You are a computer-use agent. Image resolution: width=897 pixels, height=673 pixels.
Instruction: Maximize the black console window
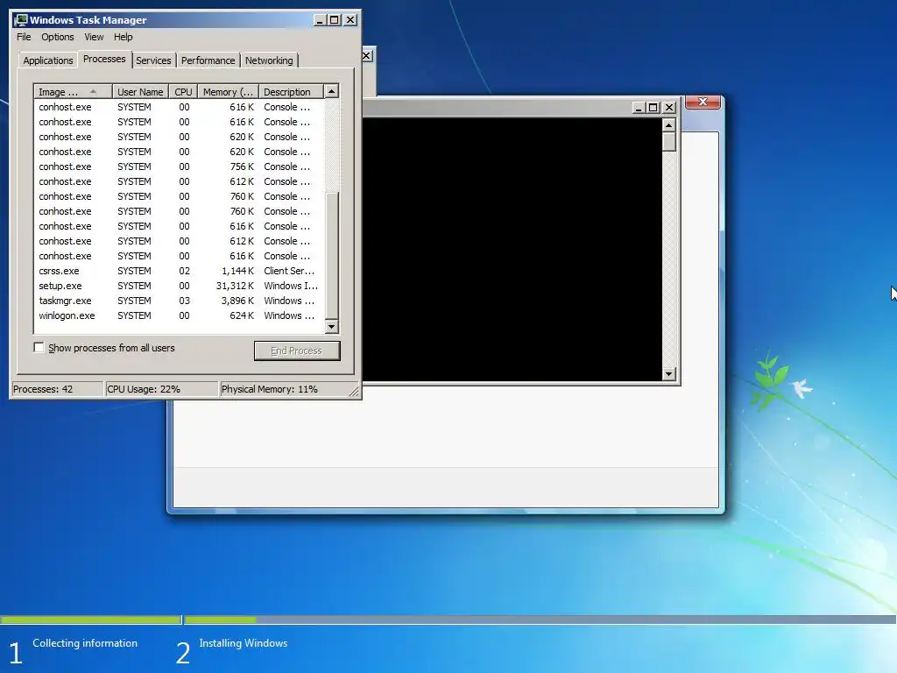pyautogui.click(x=653, y=108)
